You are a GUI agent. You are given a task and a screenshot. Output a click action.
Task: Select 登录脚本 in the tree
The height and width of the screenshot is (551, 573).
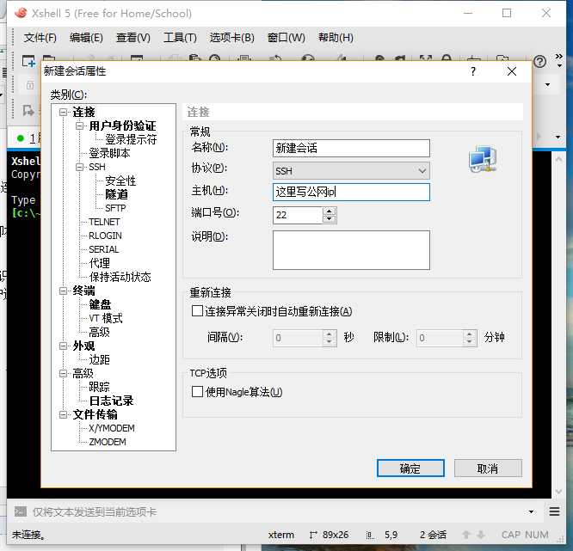(109, 153)
